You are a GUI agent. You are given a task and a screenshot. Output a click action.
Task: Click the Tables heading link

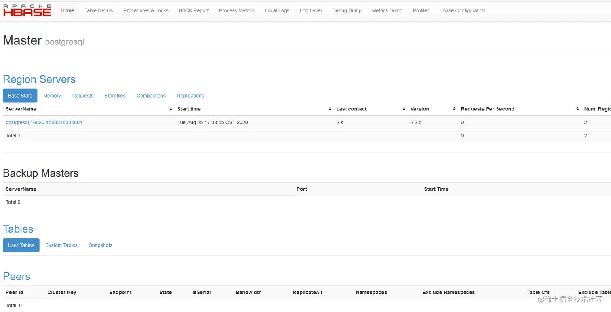(18, 229)
